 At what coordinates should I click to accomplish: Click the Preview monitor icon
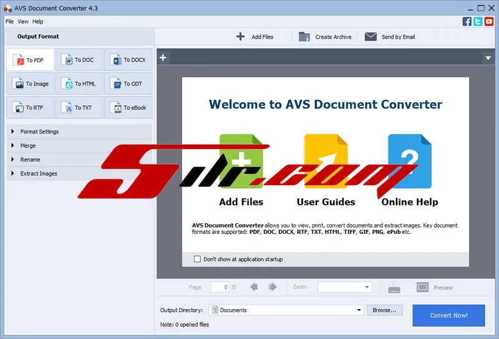422,287
